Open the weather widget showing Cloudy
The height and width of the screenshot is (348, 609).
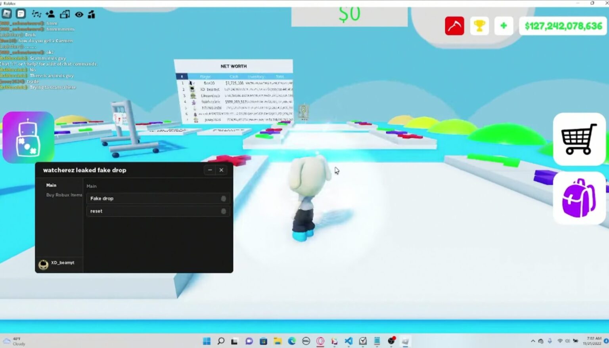click(x=14, y=341)
